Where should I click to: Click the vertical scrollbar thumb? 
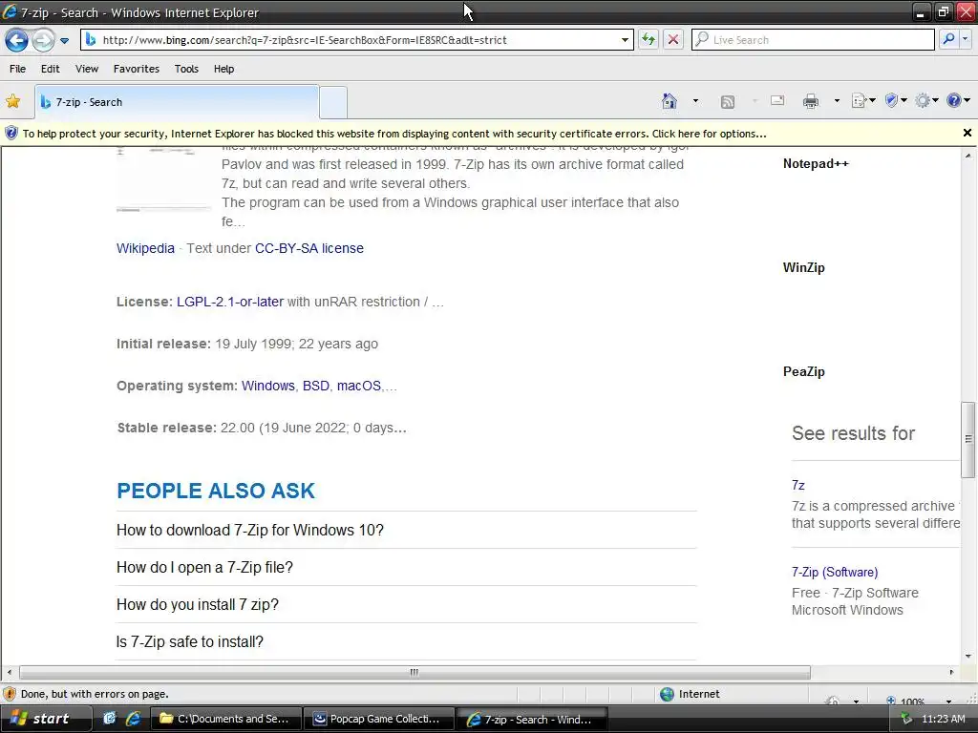click(x=968, y=439)
